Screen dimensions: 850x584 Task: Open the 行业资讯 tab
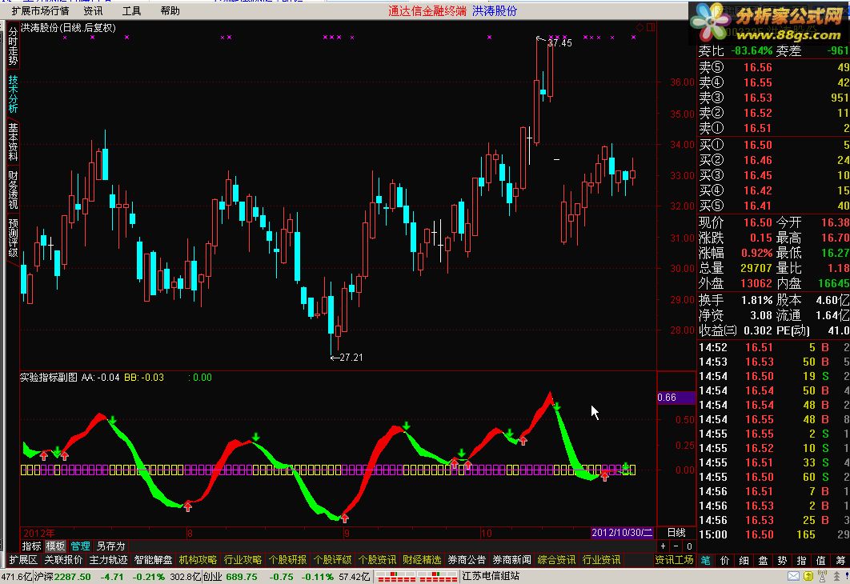pos(602,560)
